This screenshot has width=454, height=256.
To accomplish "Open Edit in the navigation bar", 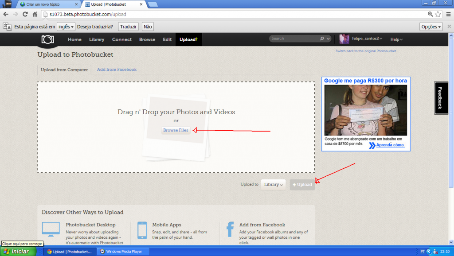I will [167, 39].
